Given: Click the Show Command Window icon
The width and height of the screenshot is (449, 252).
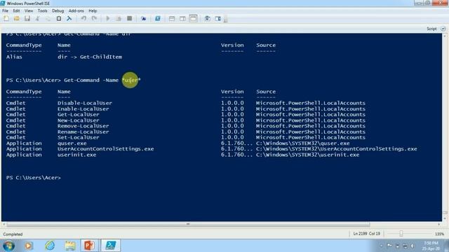Looking at the screenshot, I should (208, 19).
